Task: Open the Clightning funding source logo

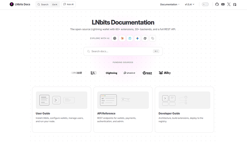Action: pyautogui.click(x=111, y=73)
